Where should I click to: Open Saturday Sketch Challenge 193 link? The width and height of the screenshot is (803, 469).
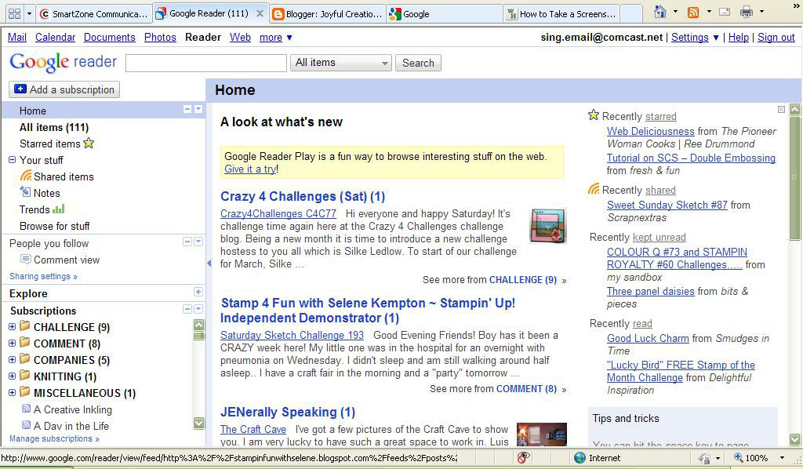[292, 335]
